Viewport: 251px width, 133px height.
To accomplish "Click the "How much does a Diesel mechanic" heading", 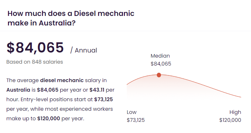I will click(x=71, y=14).
